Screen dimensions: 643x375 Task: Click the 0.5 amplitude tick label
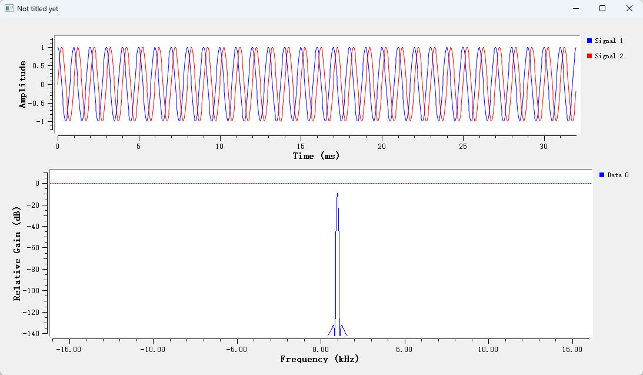coord(39,66)
